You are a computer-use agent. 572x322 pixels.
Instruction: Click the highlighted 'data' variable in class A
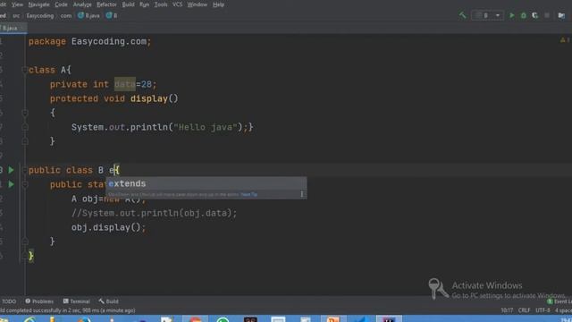[125, 84]
